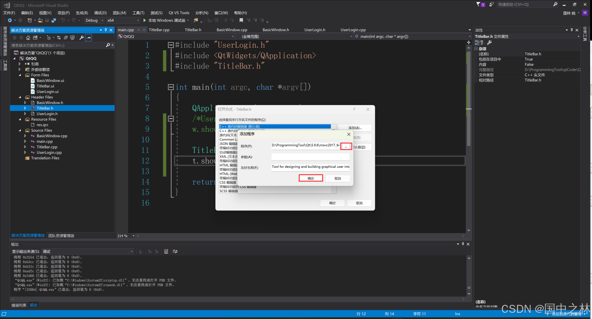The width and height of the screenshot is (592, 319).
Task: Switch to the TitleBar.cpp editor tab
Action: (159, 30)
